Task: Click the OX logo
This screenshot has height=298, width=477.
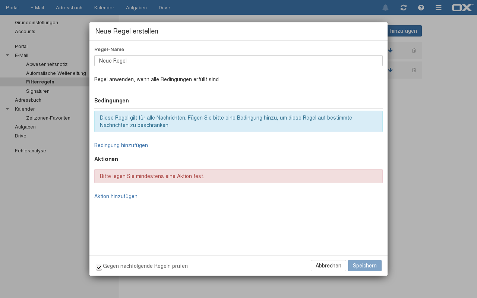Action: [462, 8]
